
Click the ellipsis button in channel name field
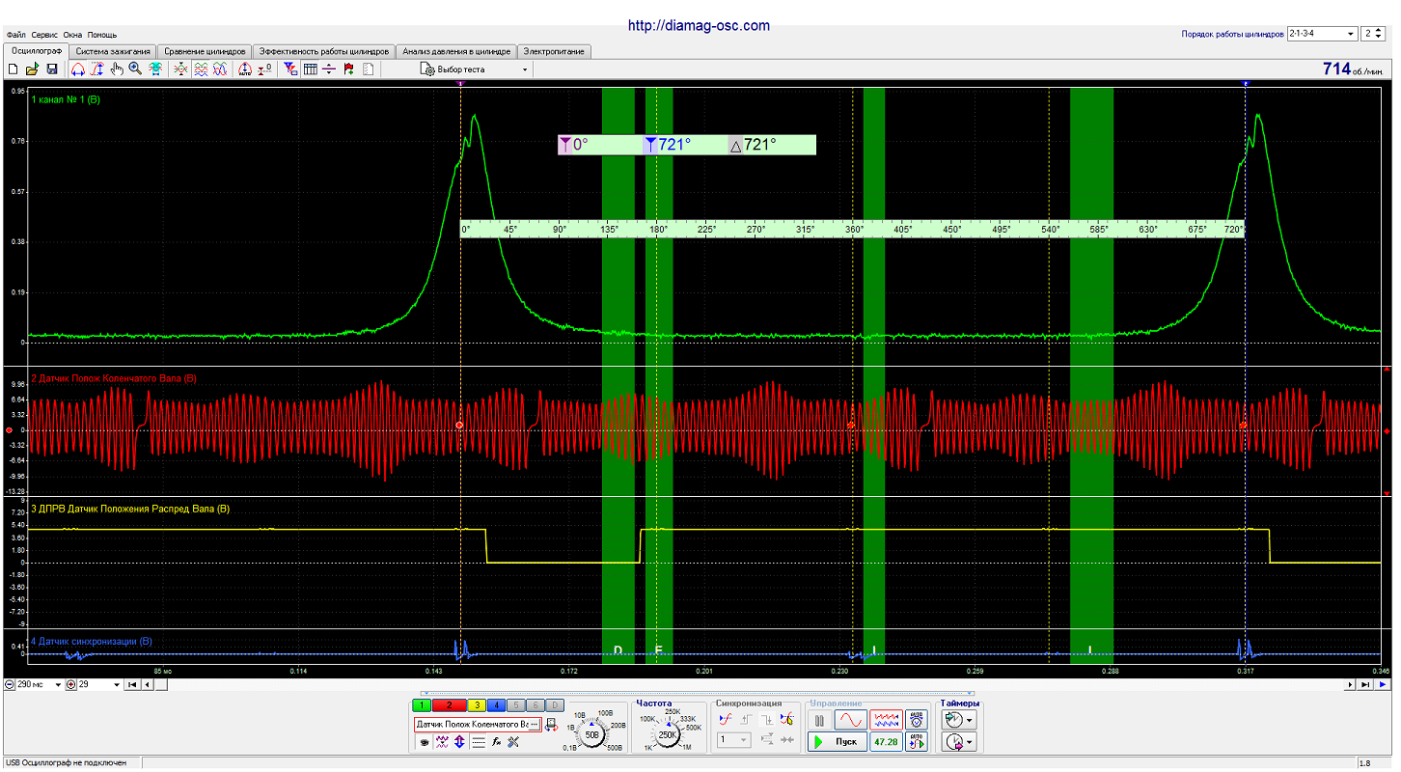pos(534,725)
